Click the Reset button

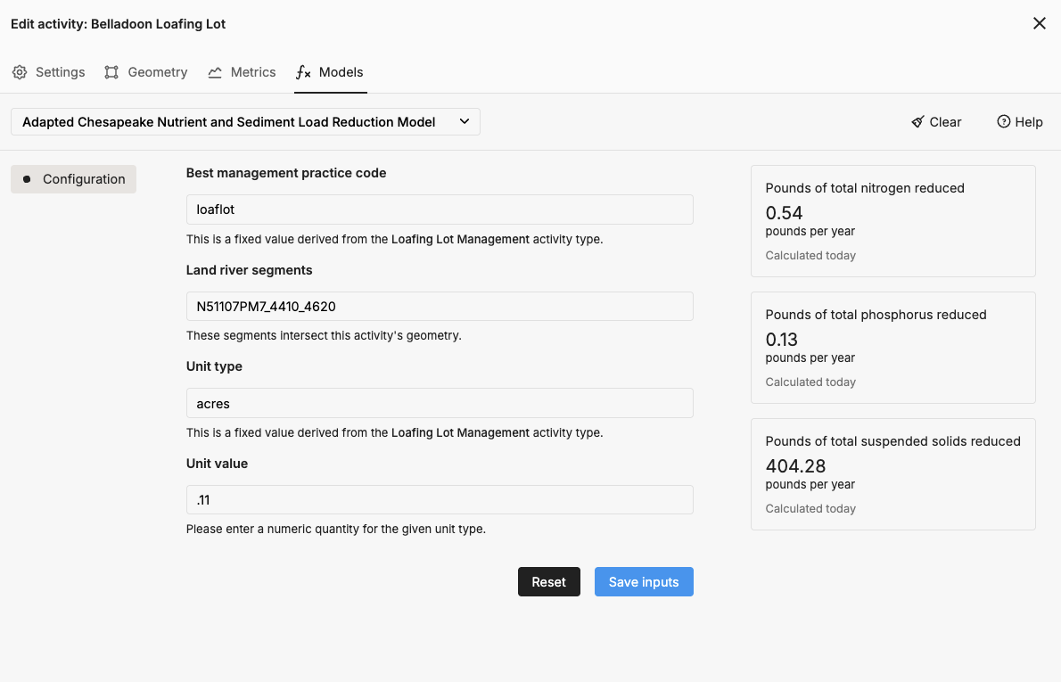point(548,582)
